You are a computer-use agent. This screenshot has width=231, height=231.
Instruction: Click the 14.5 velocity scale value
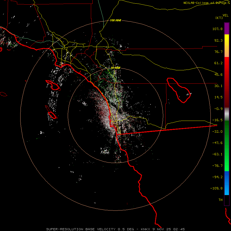(218, 97)
